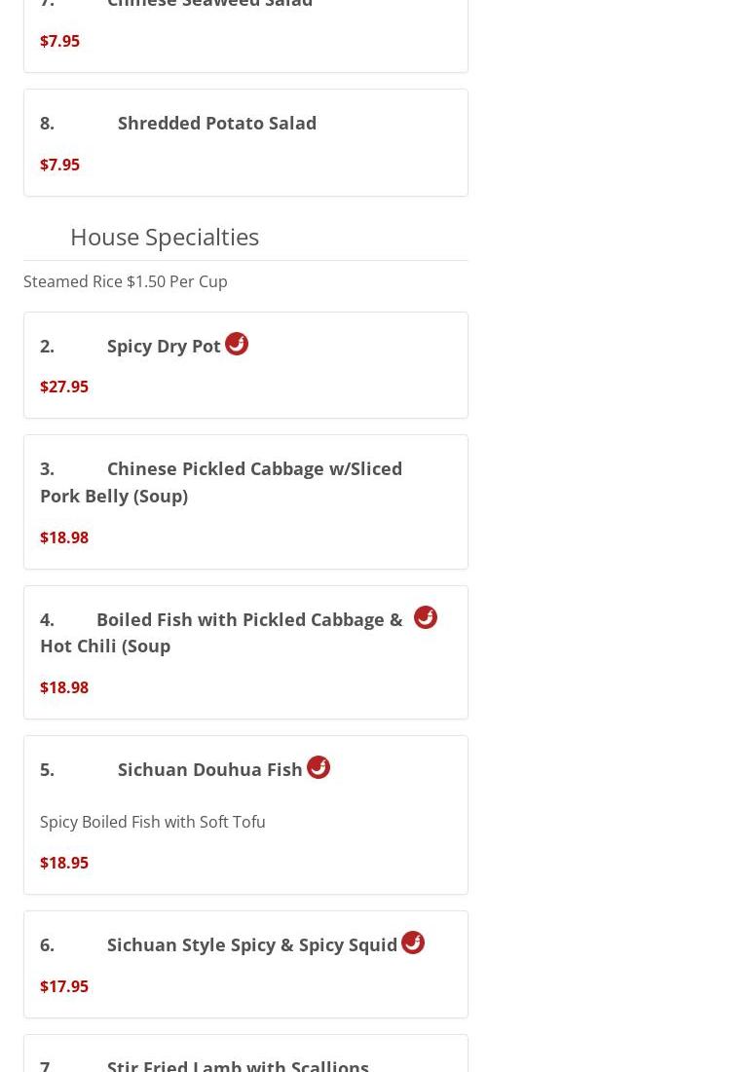Choose Chinese Pickled Cabbage w/Sliced Pork Belly soup
Image resolution: width=750 pixels, height=1072 pixels.
[245, 501]
